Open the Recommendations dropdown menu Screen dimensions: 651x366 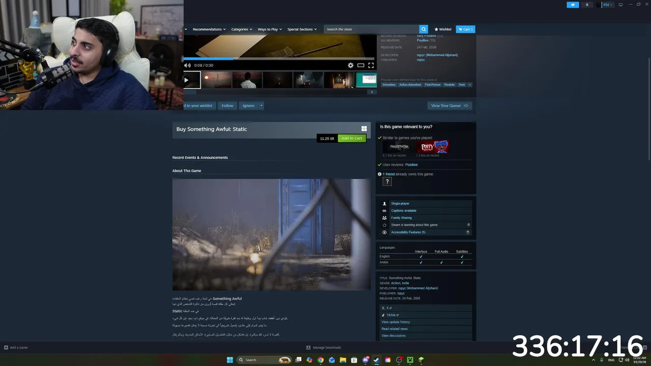pyautogui.click(x=209, y=29)
